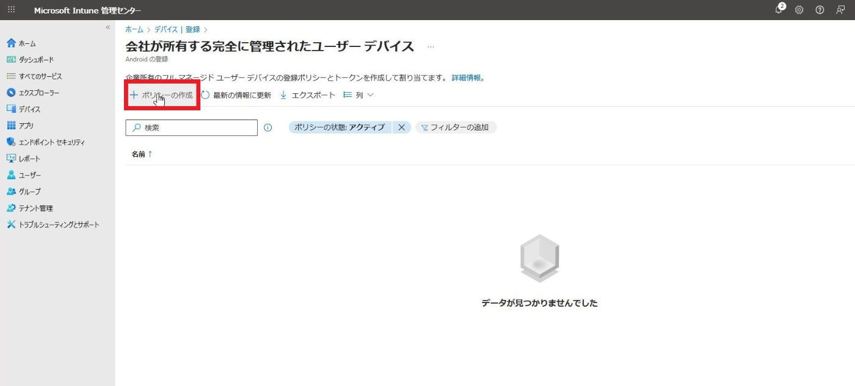This screenshot has height=386, width=855.
Task: Click the エクスプローラー icon in sidebar
Action: [11, 93]
